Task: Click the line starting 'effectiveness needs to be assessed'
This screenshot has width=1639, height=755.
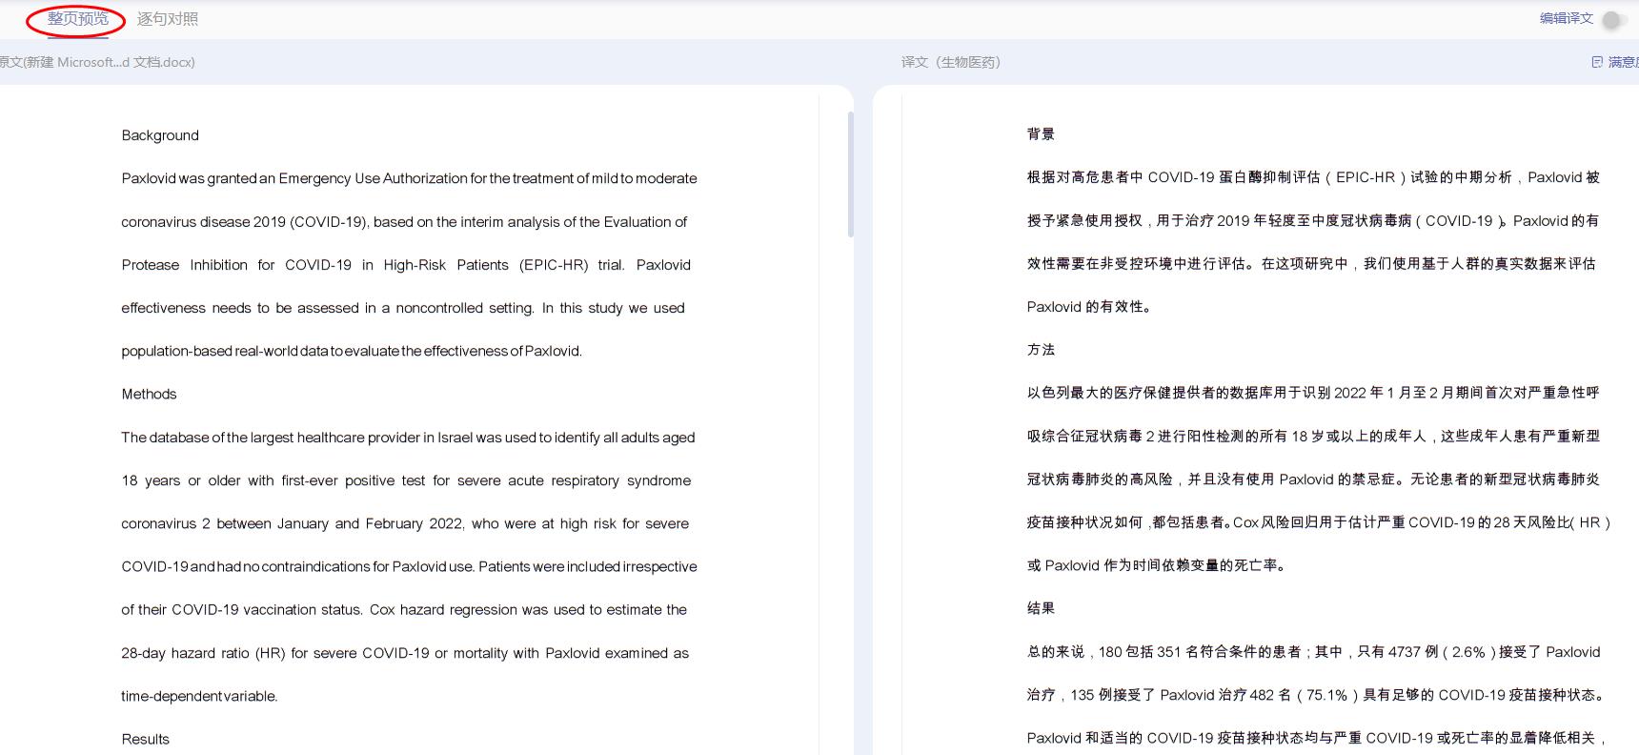Action: point(403,308)
